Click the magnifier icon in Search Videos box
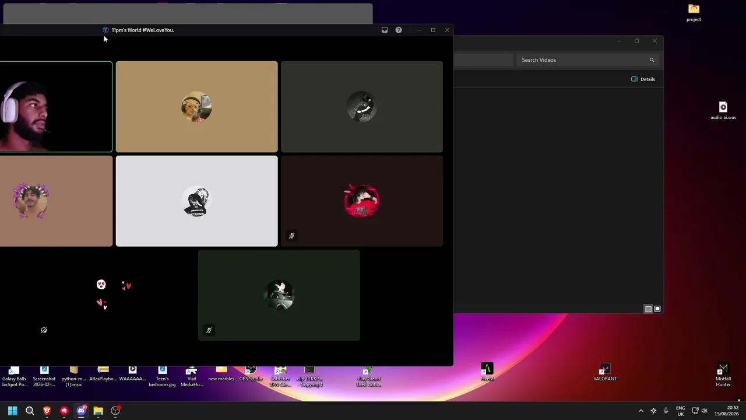The height and width of the screenshot is (420, 746). 652,60
